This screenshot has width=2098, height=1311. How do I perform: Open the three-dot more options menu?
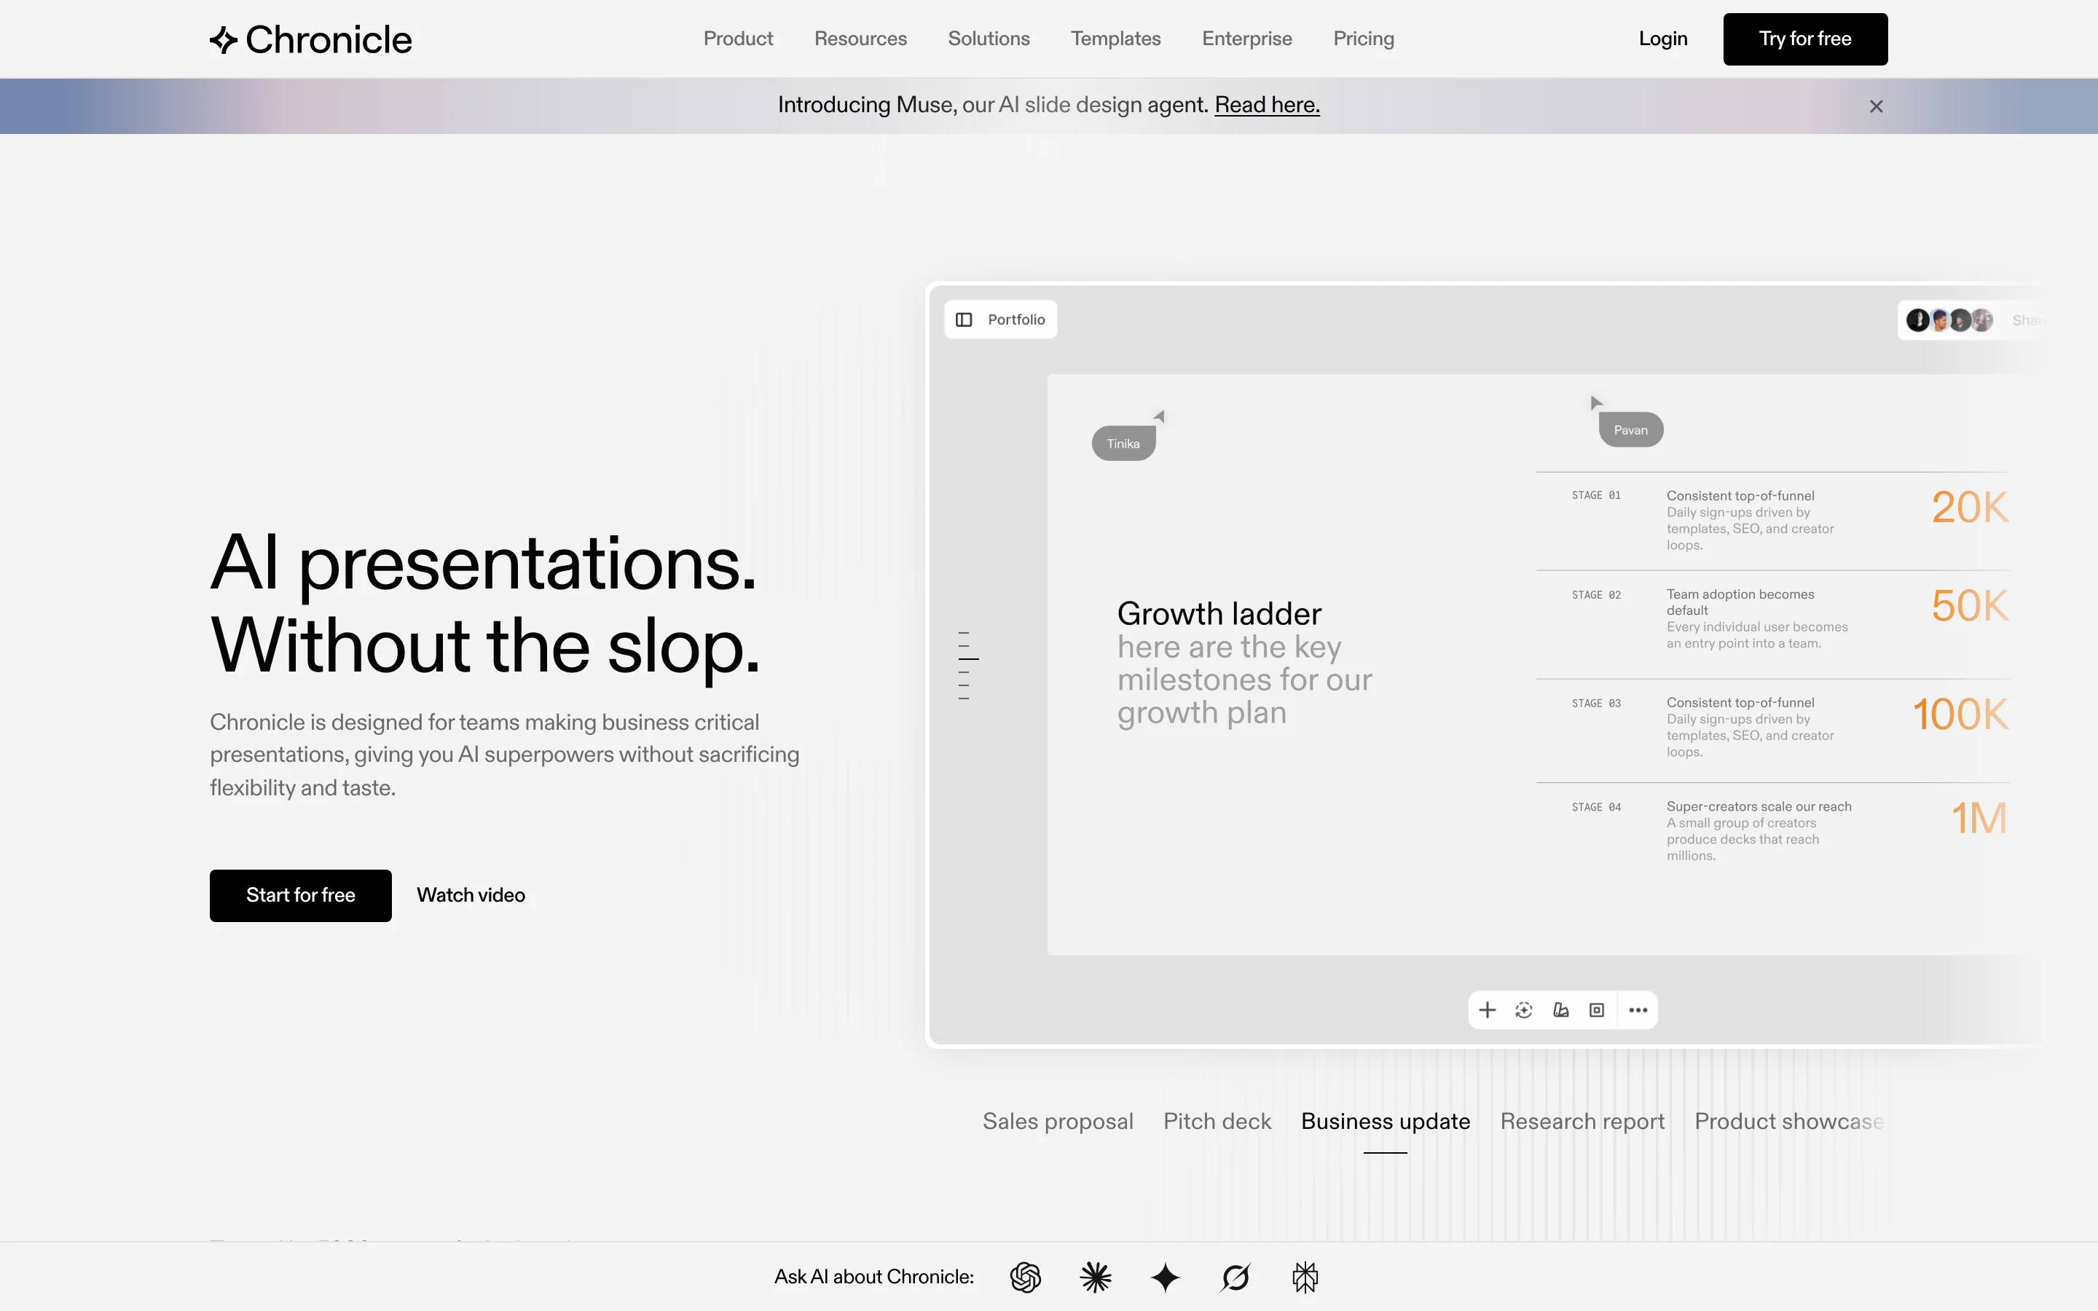click(1638, 1010)
